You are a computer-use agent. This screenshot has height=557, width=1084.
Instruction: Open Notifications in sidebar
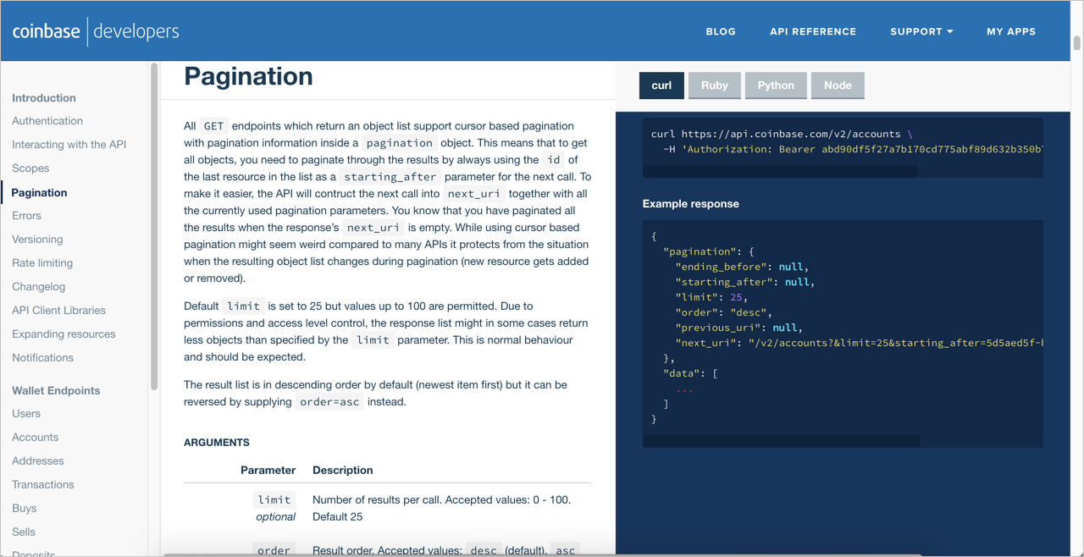coord(42,358)
